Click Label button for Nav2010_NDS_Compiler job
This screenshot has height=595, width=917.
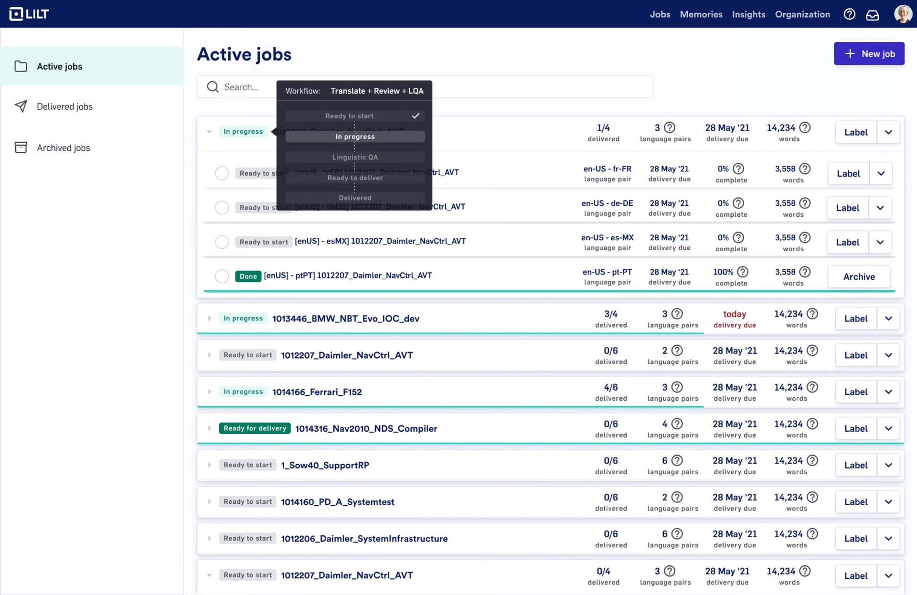(855, 428)
